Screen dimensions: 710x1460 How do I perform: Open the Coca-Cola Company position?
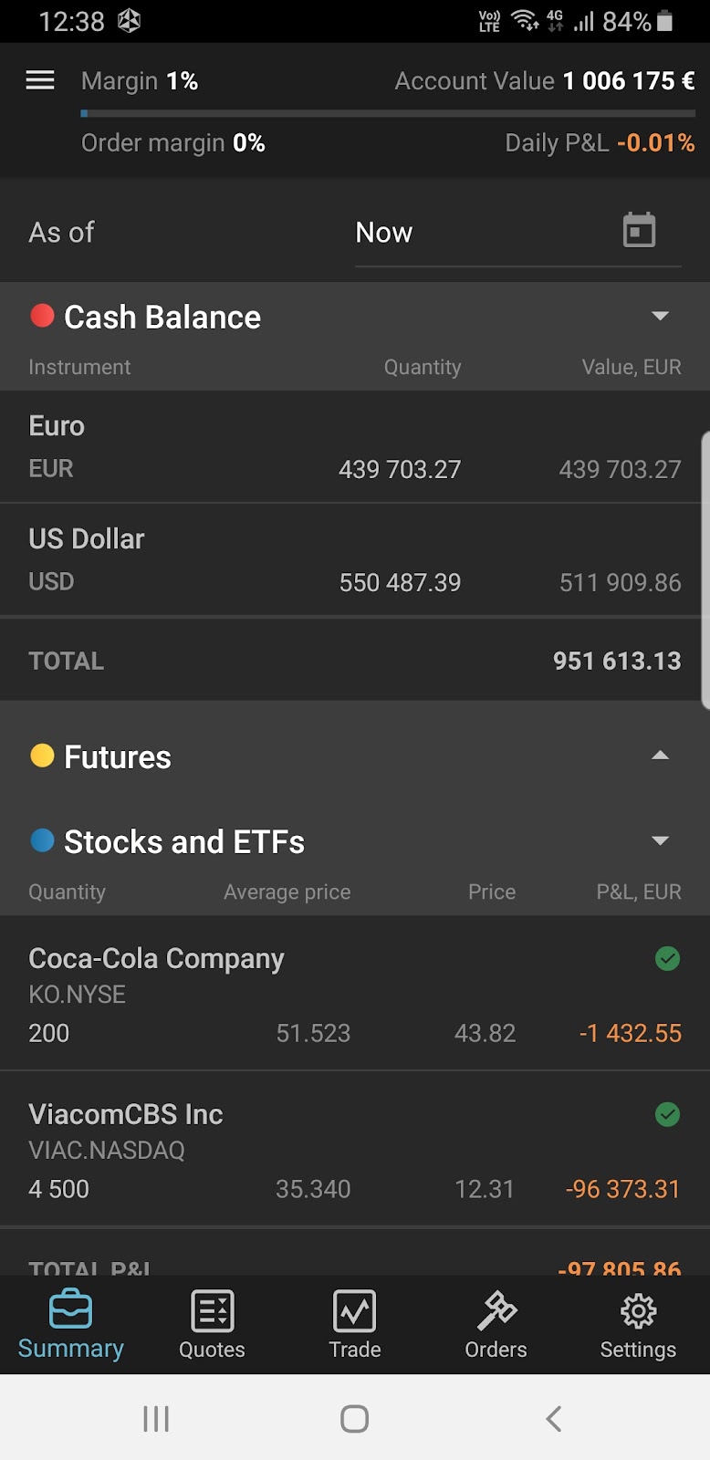point(274,995)
